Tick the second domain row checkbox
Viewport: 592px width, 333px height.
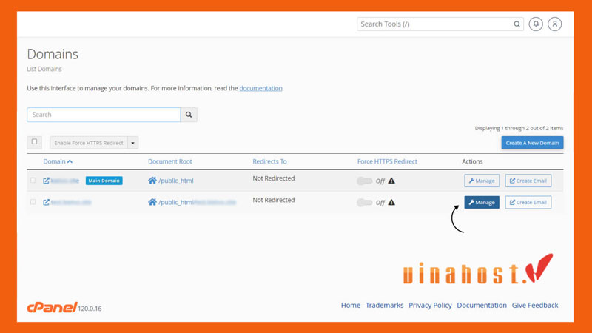tap(33, 202)
